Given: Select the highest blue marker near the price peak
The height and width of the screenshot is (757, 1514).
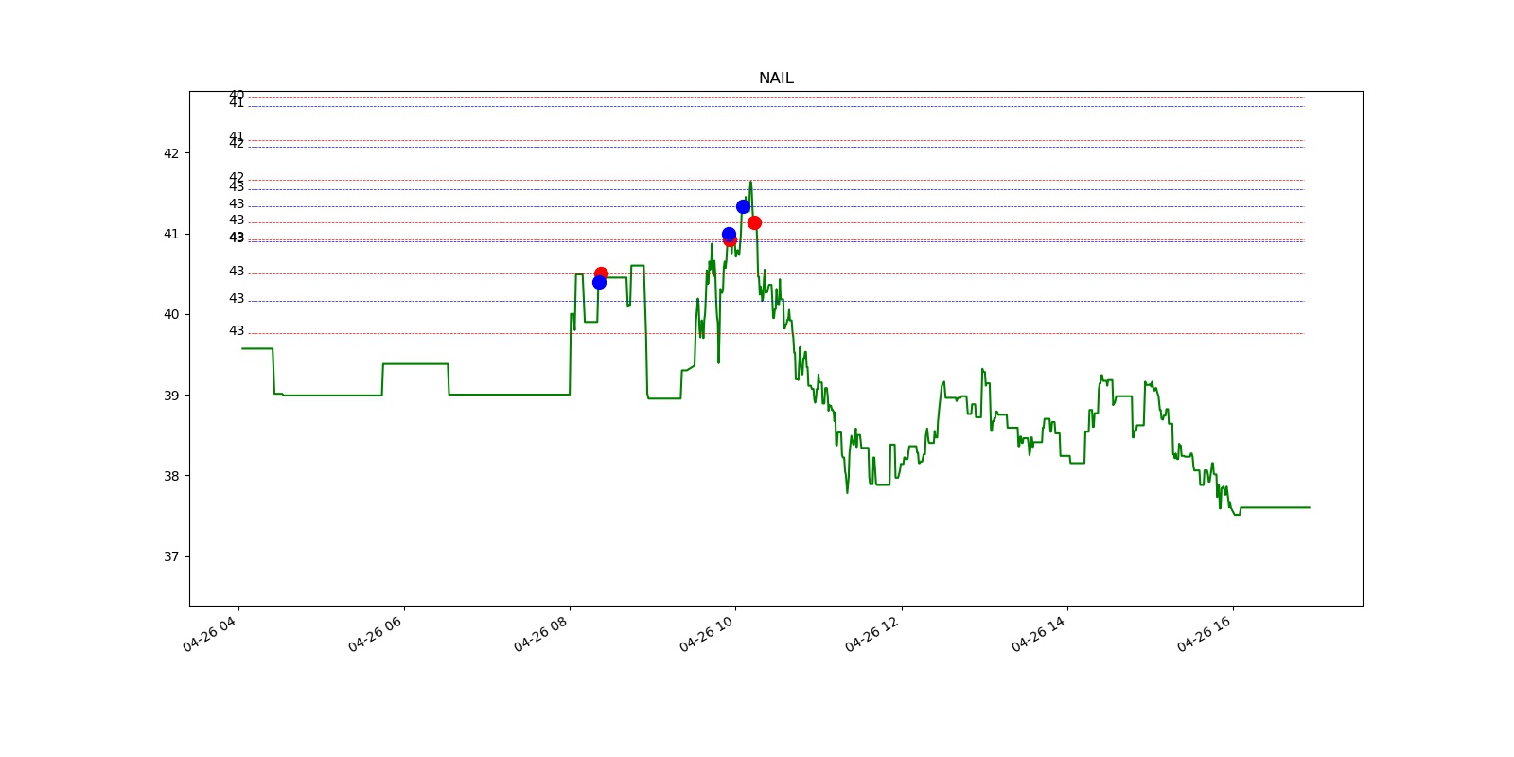Looking at the screenshot, I should [743, 206].
